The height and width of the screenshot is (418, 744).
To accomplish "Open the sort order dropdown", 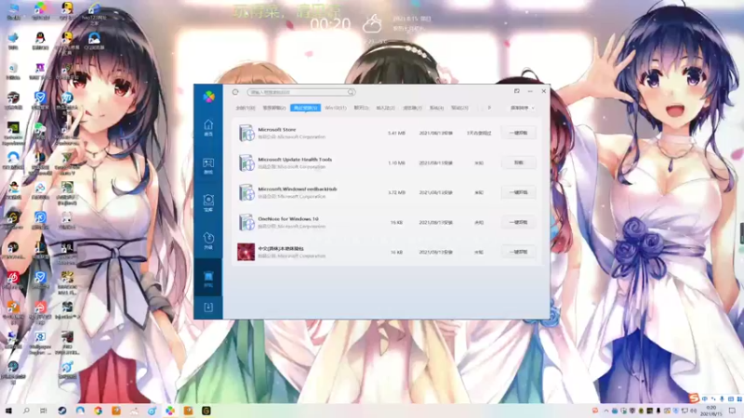I will click(x=522, y=108).
